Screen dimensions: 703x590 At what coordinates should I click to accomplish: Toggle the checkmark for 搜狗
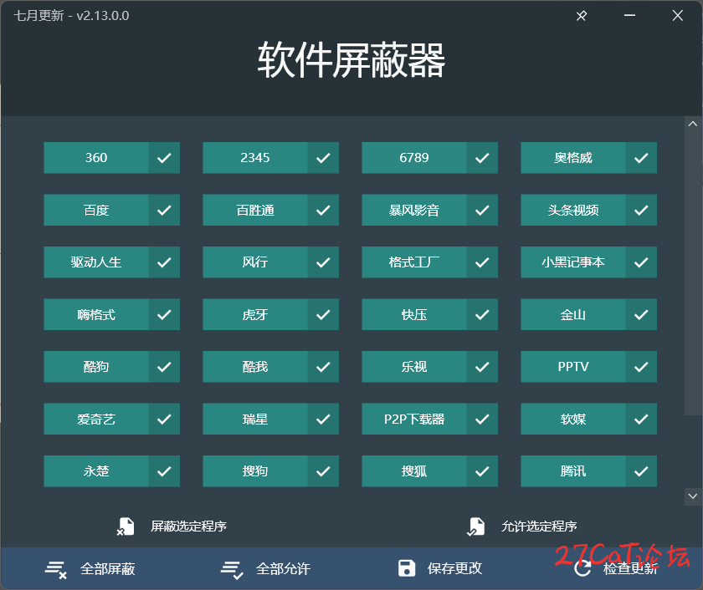[323, 471]
